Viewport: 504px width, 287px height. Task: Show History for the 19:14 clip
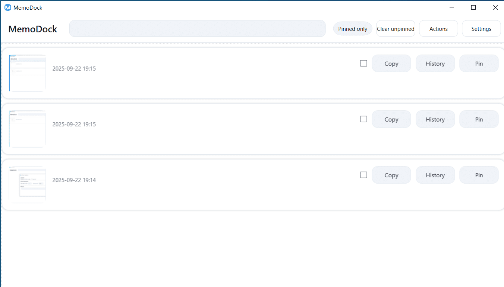pos(435,175)
